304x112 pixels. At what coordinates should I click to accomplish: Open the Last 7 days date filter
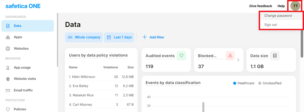tap(120, 37)
